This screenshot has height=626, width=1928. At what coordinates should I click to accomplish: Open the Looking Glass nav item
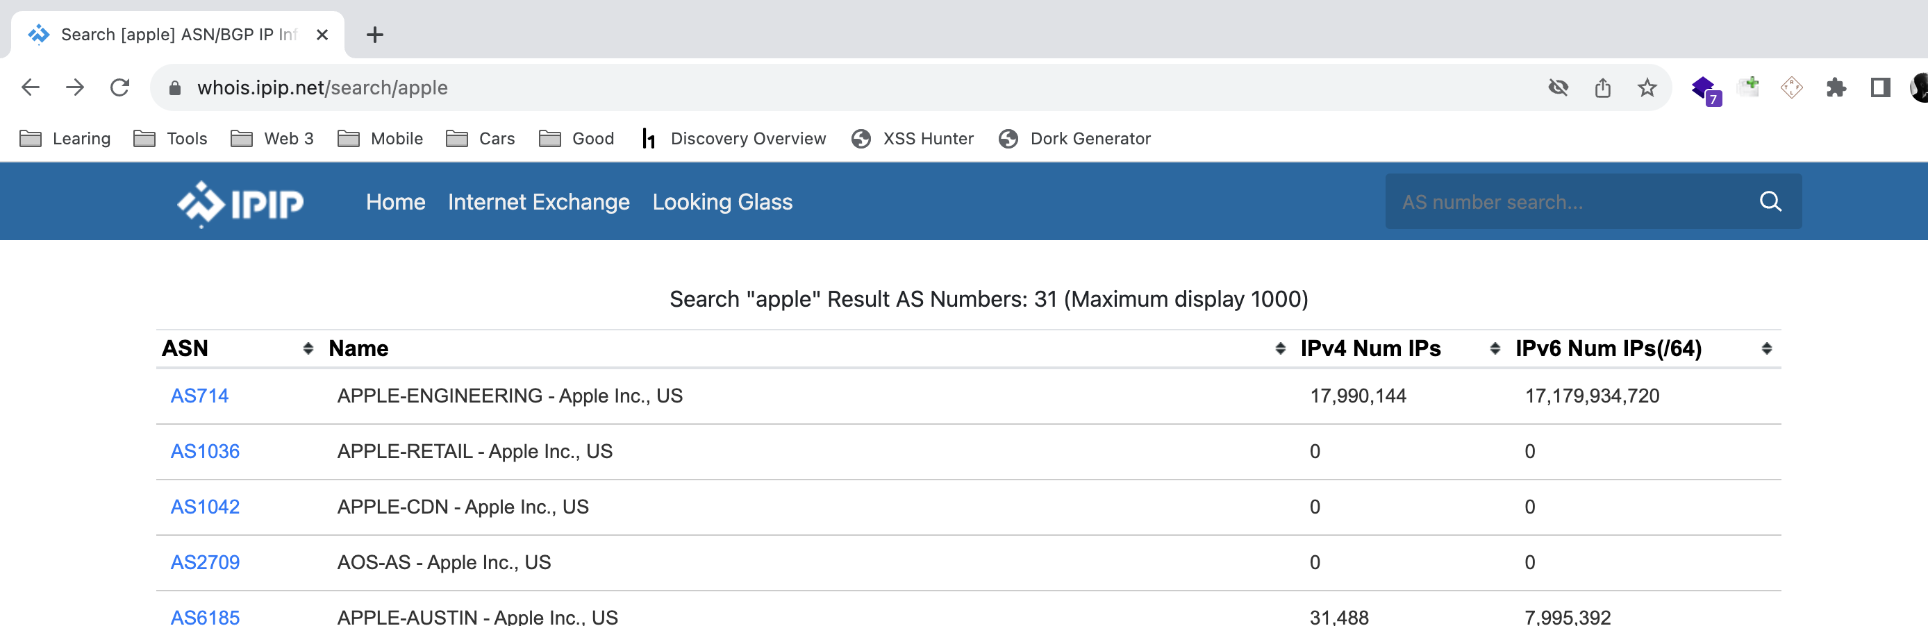coord(722,202)
